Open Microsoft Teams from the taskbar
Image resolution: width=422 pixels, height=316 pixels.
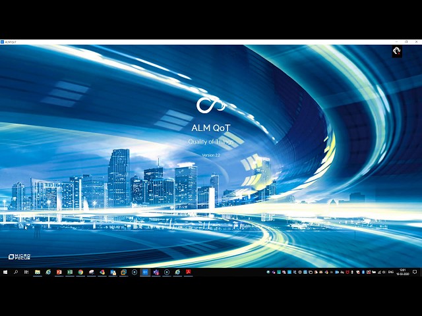(x=156, y=272)
